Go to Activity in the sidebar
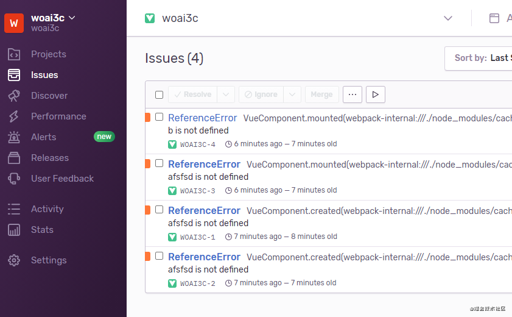 point(47,209)
